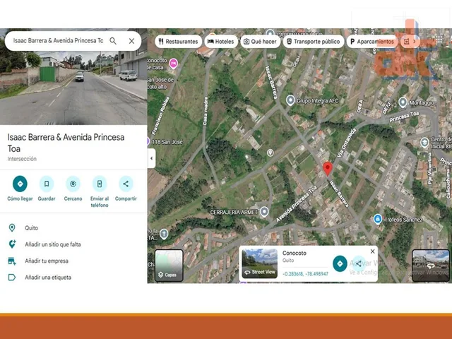
Task: Click Centro de Inicial marker icon
Action: [424, 143]
